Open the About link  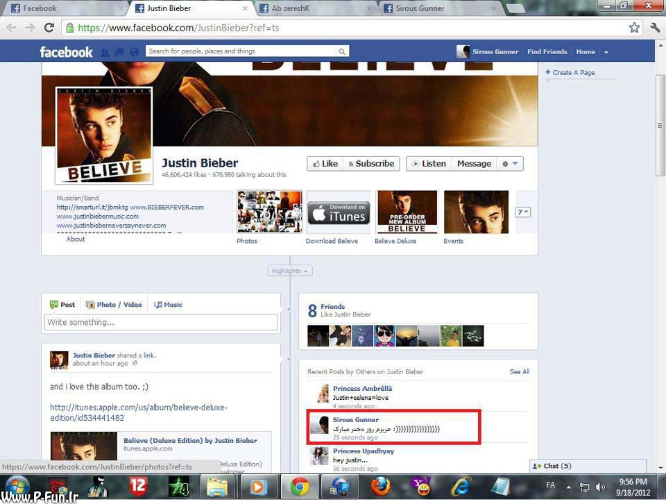76,239
